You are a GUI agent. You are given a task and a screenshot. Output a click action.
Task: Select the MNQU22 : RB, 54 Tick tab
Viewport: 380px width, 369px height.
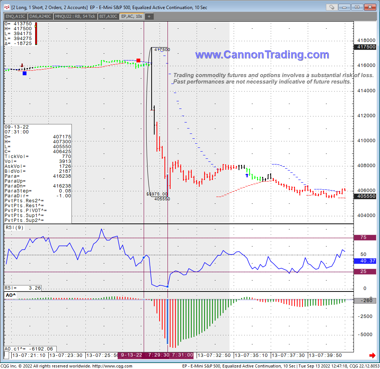click(76, 16)
